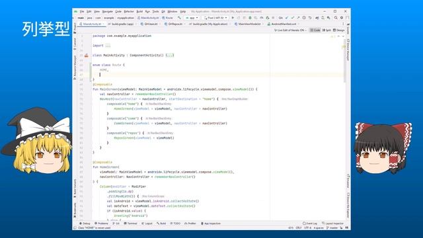Viewport: 423px width, 238px height.
Task: Open the App Inspection tool window
Action: click(211, 223)
